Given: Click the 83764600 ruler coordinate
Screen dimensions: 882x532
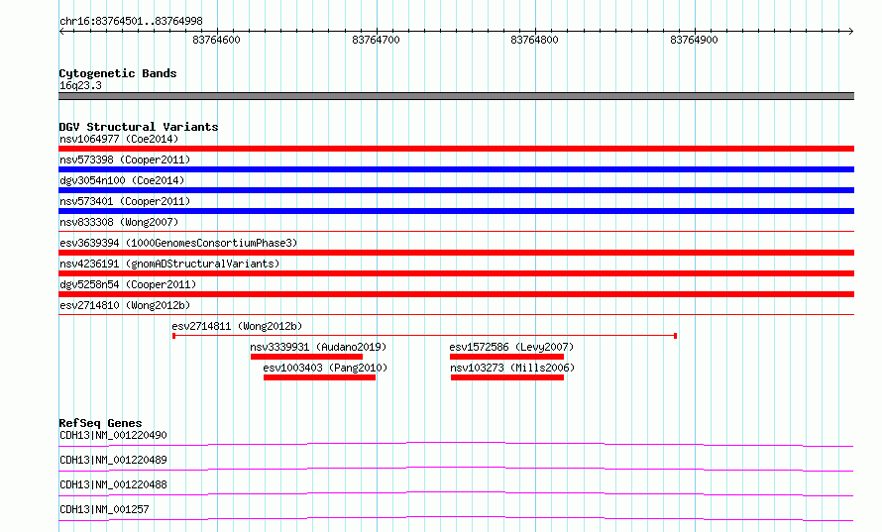Looking at the screenshot, I should 216,40.
